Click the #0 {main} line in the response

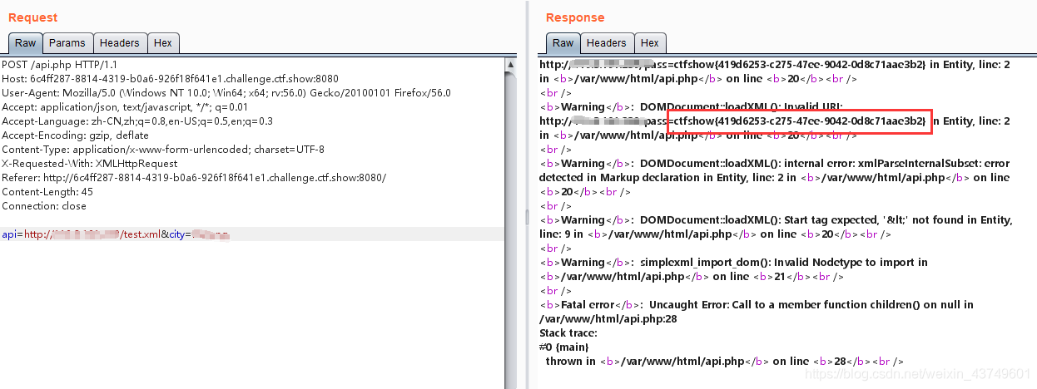coord(564,347)
